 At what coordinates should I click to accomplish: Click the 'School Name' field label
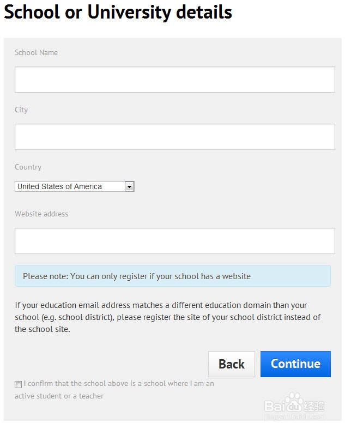point(36,52)
